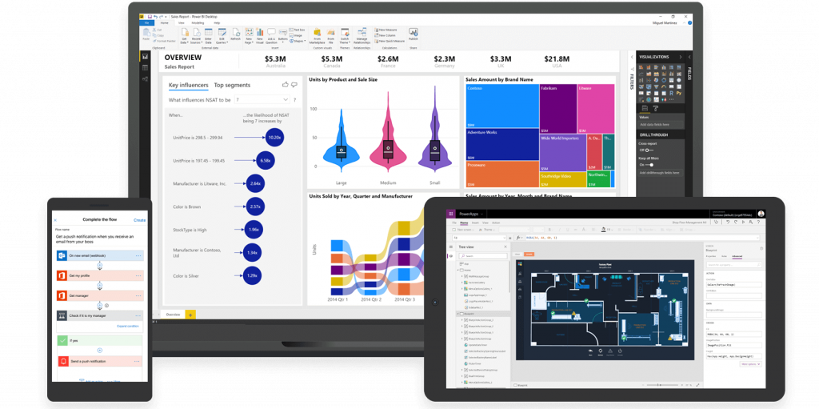Click Create in the flow screen
This screenshot has height=409, width=819.
(x=139, y=220)
